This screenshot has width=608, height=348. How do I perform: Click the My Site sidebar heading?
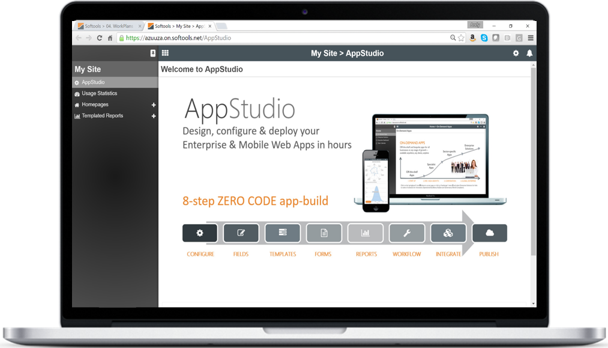(x=88, y=69)
